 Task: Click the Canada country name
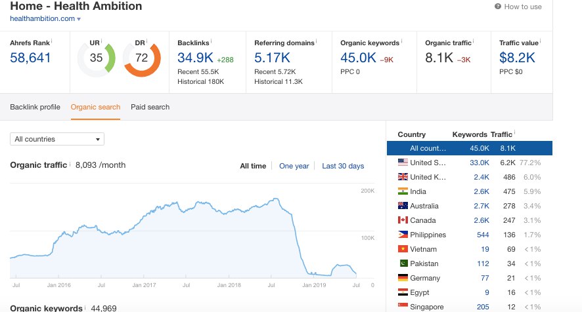tap(423, 220)
